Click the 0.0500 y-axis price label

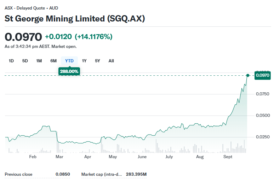click(263, 116)
